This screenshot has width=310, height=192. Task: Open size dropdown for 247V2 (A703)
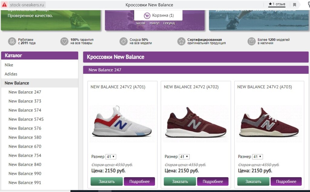click(258, 157)
